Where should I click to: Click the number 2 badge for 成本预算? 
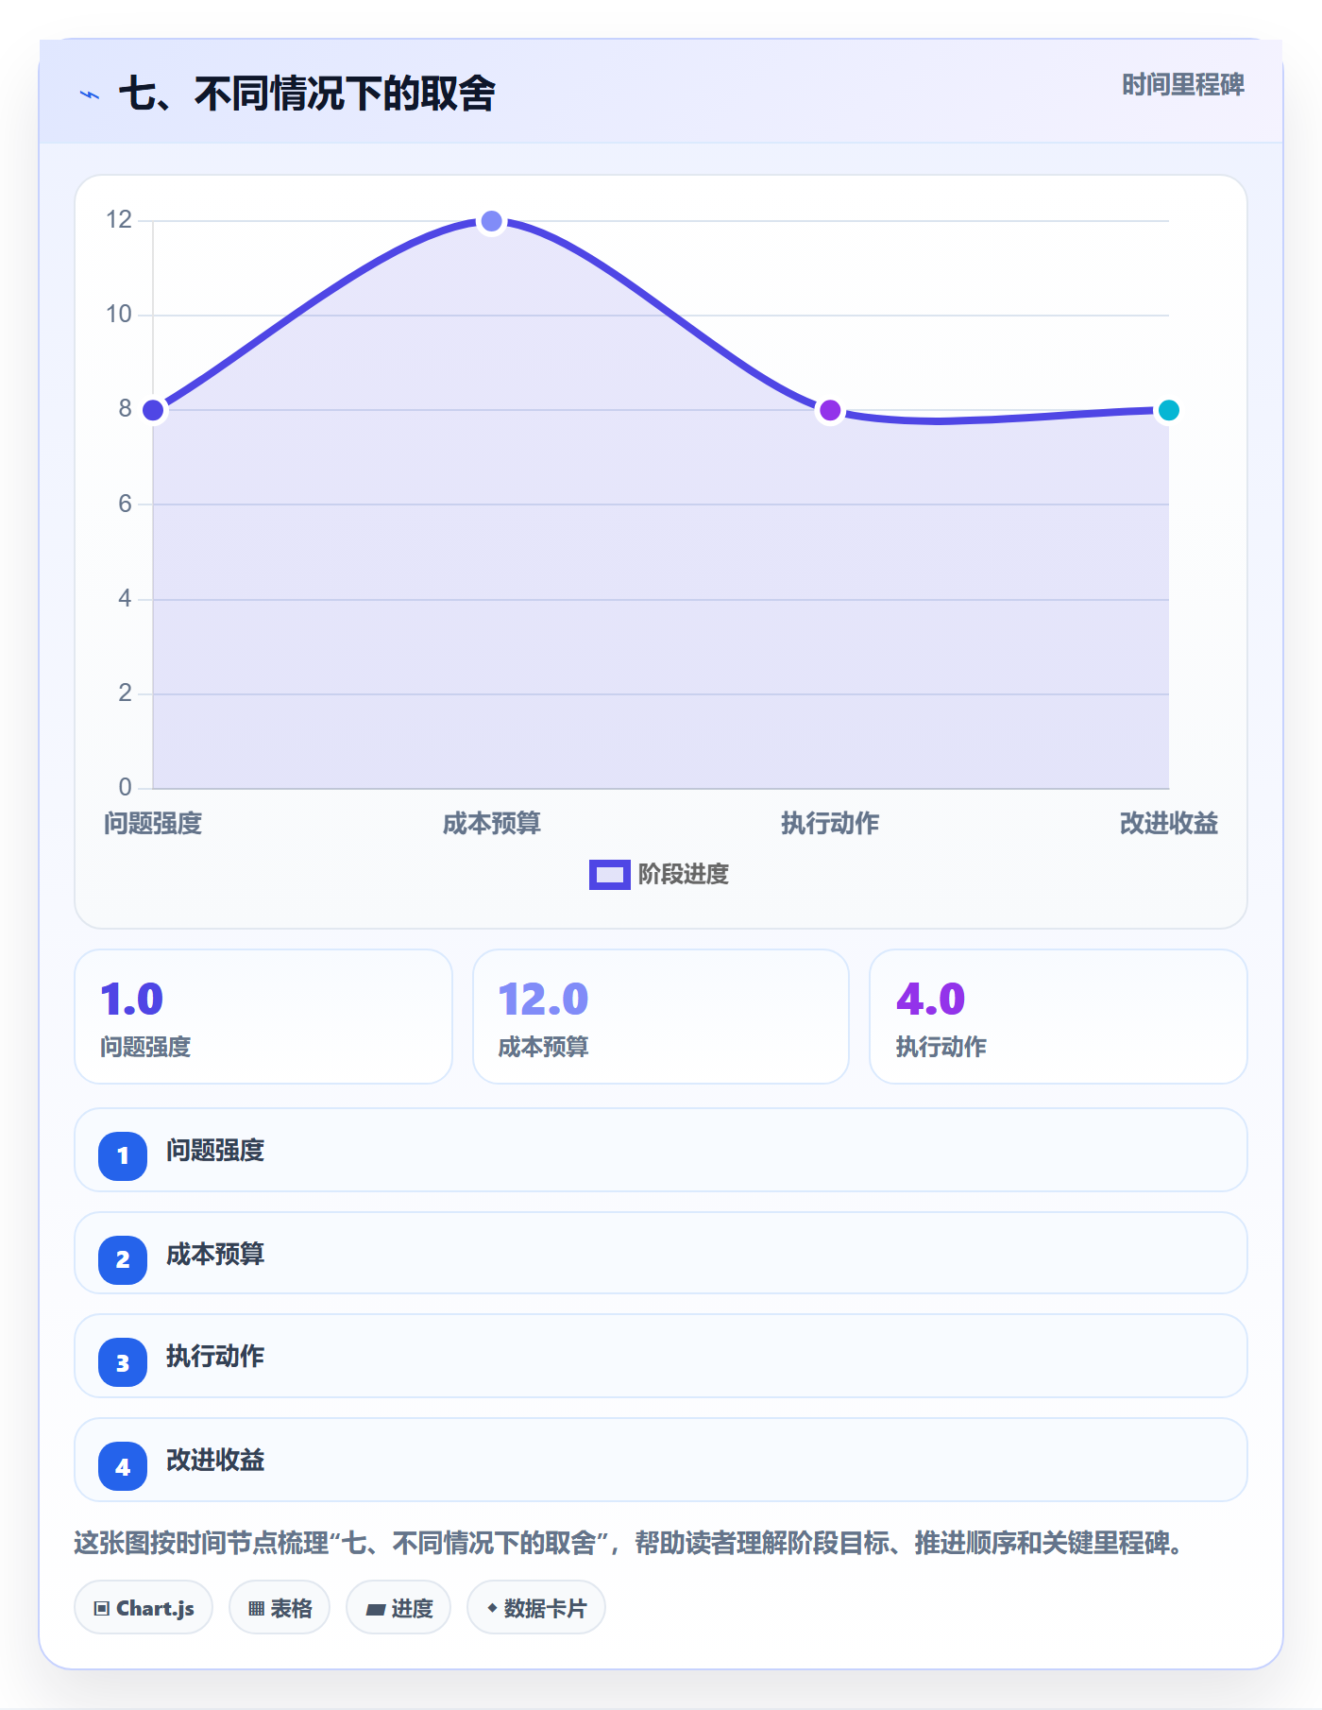tap(123, 1259)
